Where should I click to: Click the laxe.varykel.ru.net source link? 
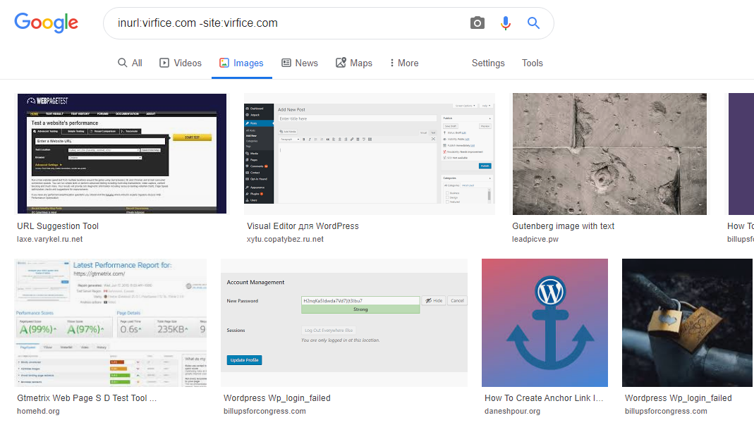(49, 239)
